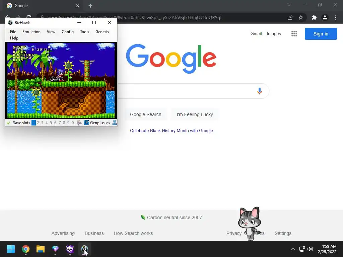
Task: Start voice search with the microphone
Action: pos(260,91)
